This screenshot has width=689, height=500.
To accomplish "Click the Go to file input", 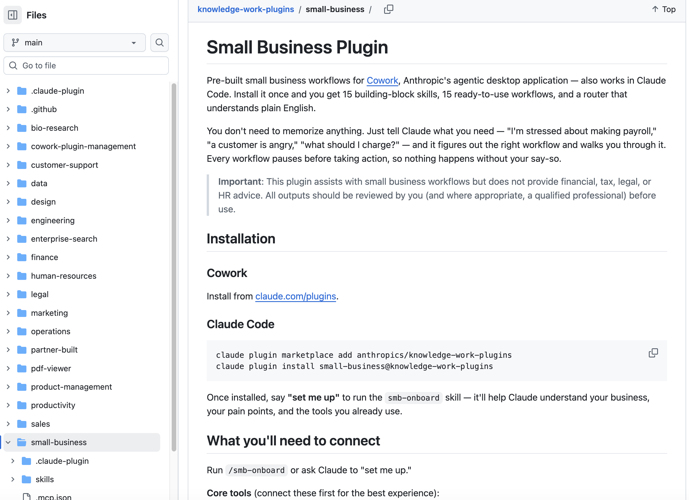I will coord(86,66).
